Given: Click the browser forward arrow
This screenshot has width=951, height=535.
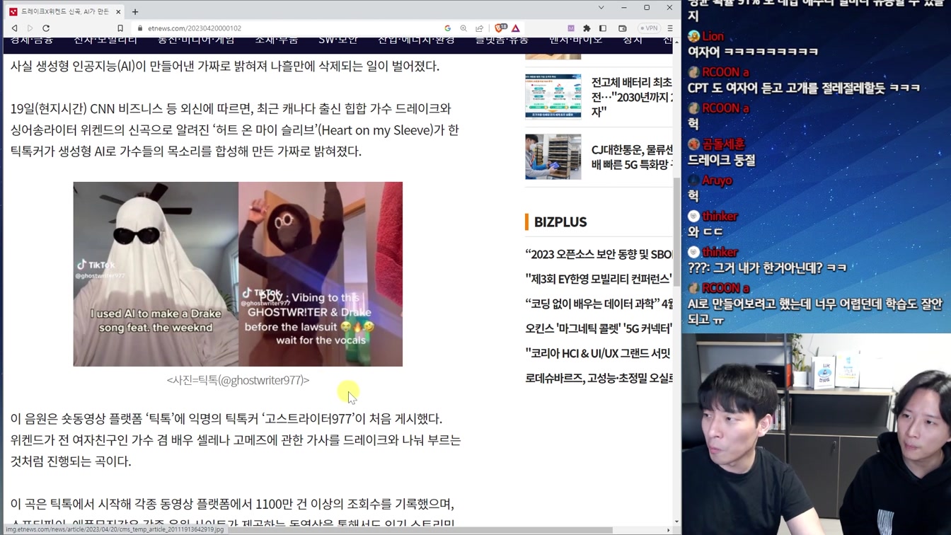Looking at the screenshot, I should (30, 28).
